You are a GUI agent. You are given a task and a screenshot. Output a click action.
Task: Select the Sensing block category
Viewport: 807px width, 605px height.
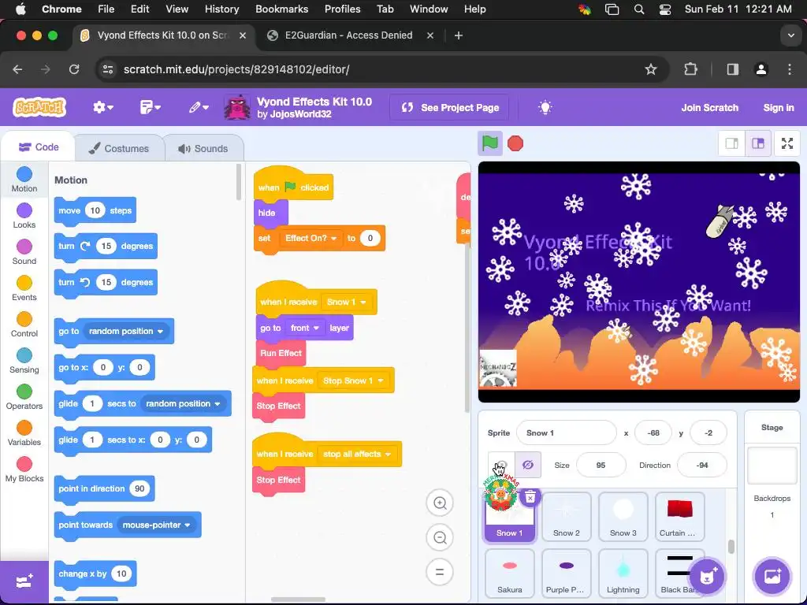coord(24,361)
